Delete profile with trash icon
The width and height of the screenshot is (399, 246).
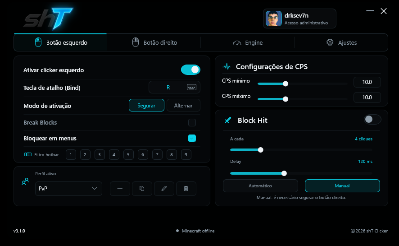pyautogui.click(x=186, y=189)
